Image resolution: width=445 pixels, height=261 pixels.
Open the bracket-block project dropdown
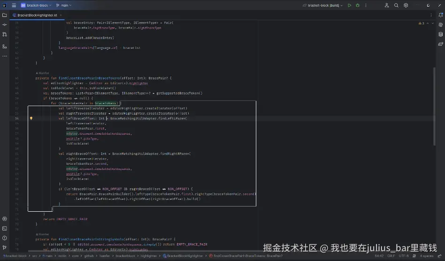[36, 5]
